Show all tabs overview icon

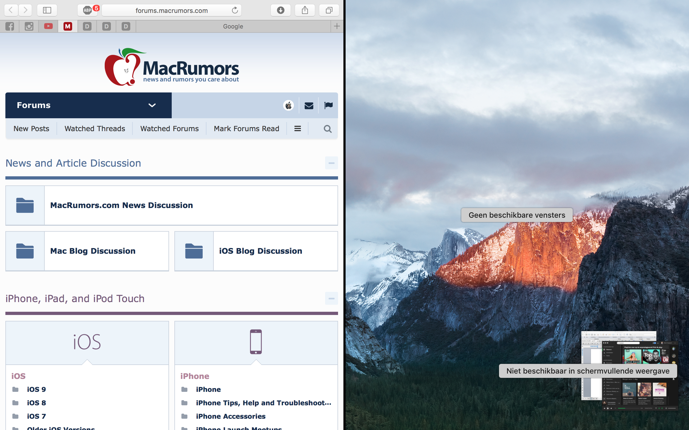(x=329, y=10)
